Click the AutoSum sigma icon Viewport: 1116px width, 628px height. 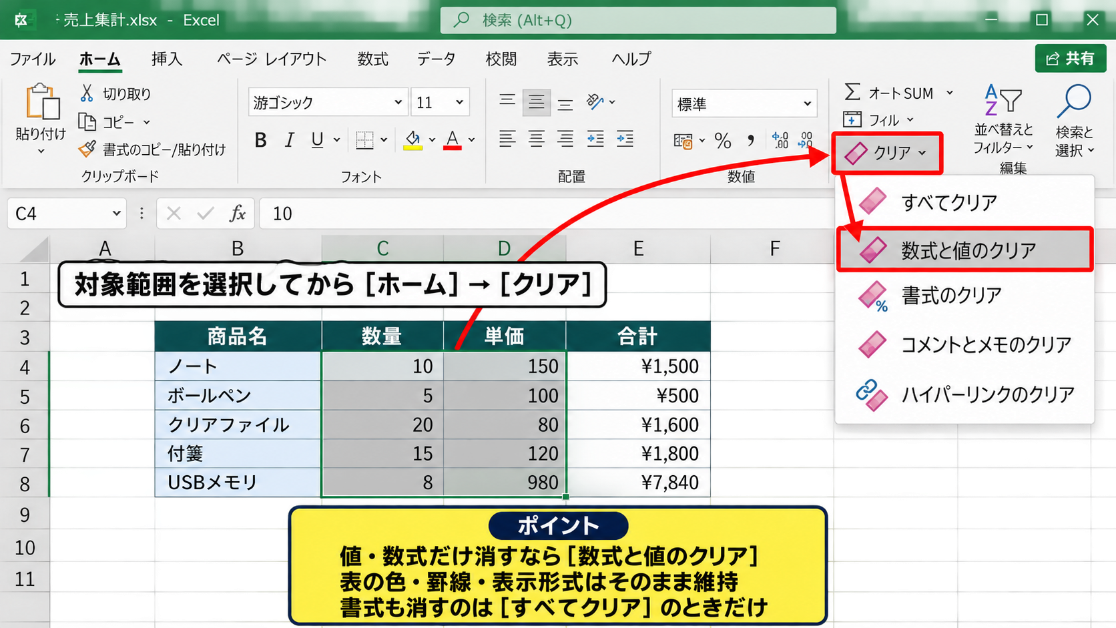click(852, 92)
